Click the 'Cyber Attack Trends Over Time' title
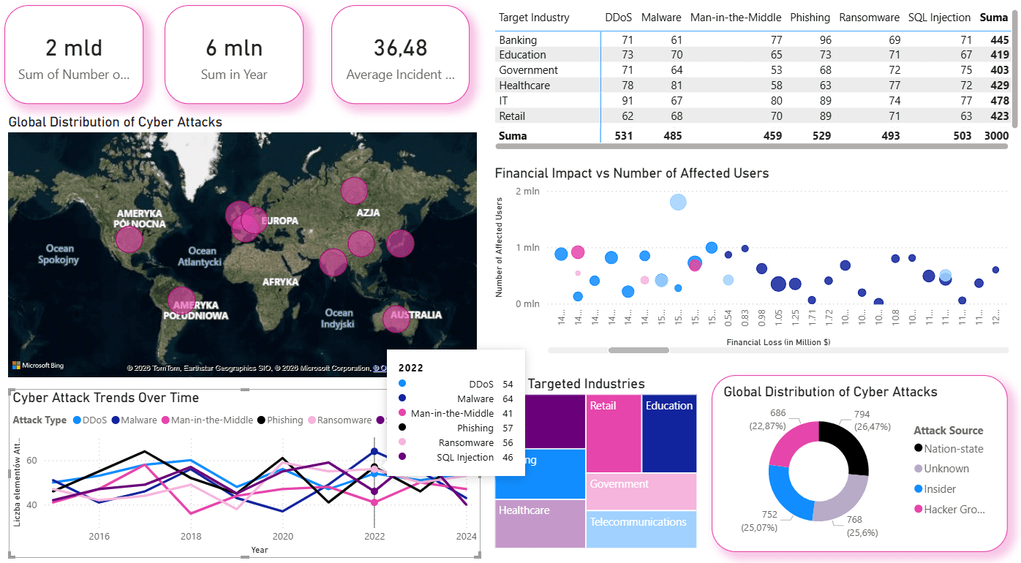 coord(106,398)
